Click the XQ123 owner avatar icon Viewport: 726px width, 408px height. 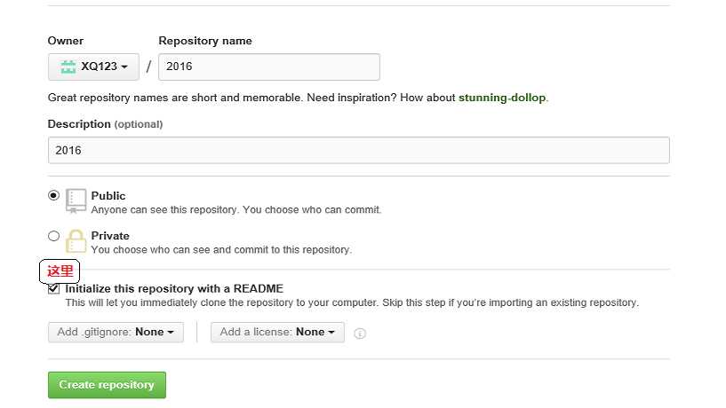click(x=68, y=67)
